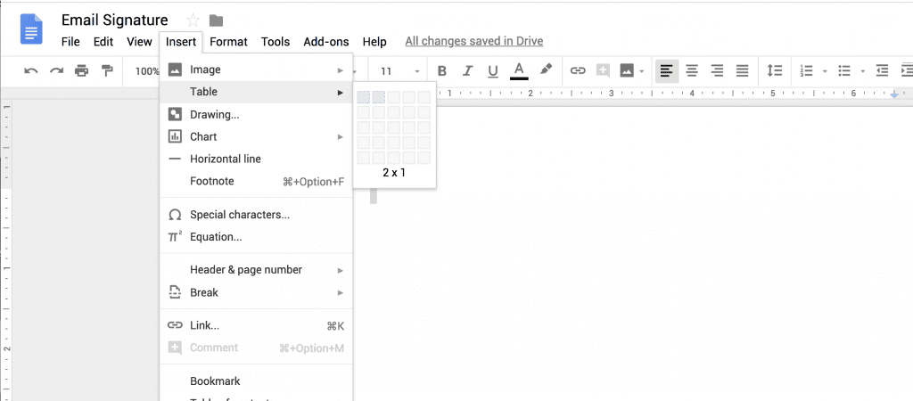This screenshot has width=913, height=401.
Task: Open bulleted list style dropdown
Action: tap(862, 71)
